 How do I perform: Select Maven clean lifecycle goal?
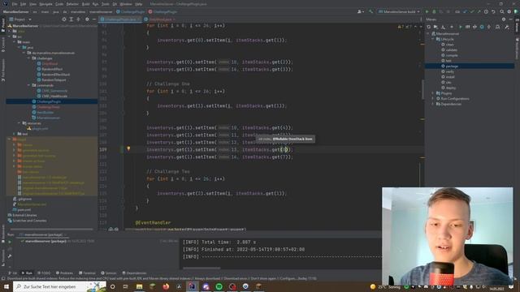[449, 45]
